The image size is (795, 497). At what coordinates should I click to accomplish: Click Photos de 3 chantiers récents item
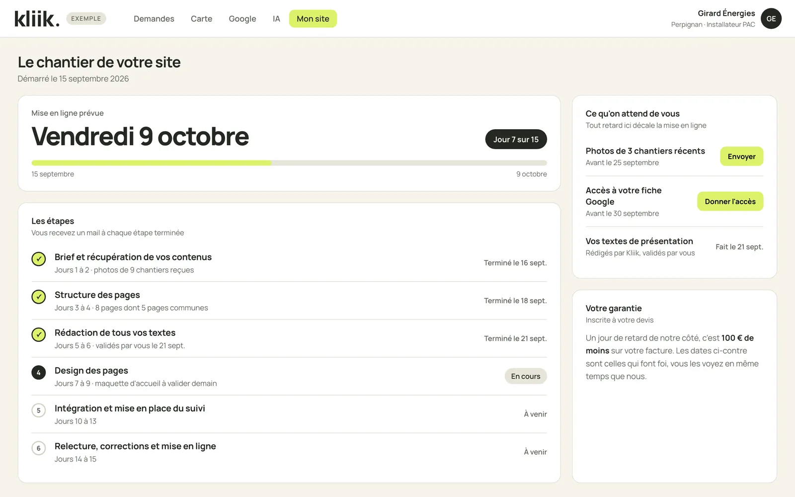coord(645,151)
